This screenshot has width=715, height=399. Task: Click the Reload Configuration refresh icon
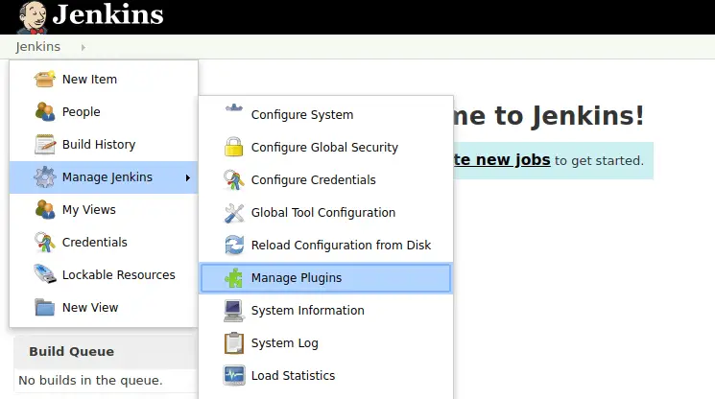coord(234,245)
